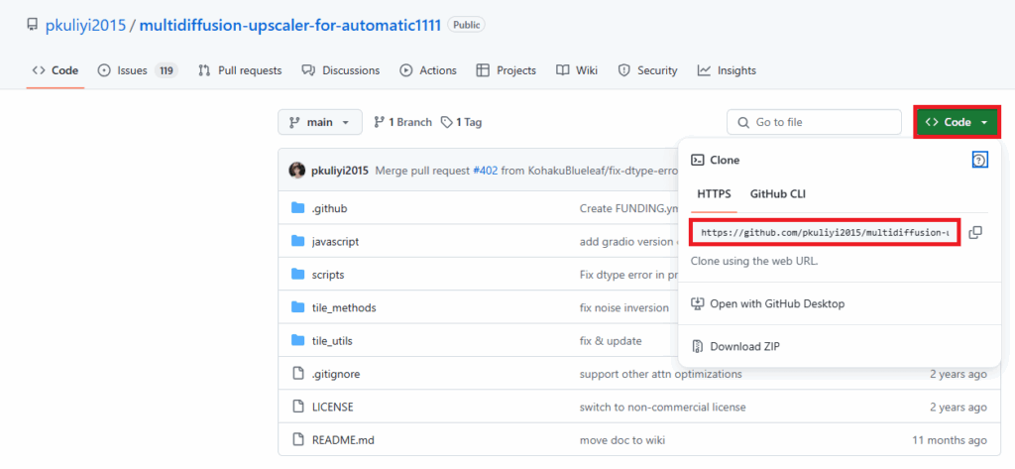Open the Wiki tab
This screenshot has width=1015, height=469.
tap(577, 70)
